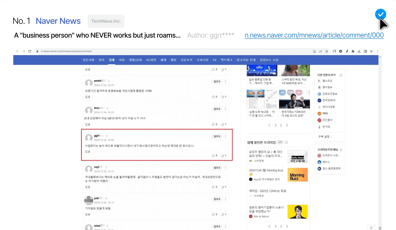Click jule's pixelated profile avatar
This screenshot has width=396, height=230.
[89, 200]
